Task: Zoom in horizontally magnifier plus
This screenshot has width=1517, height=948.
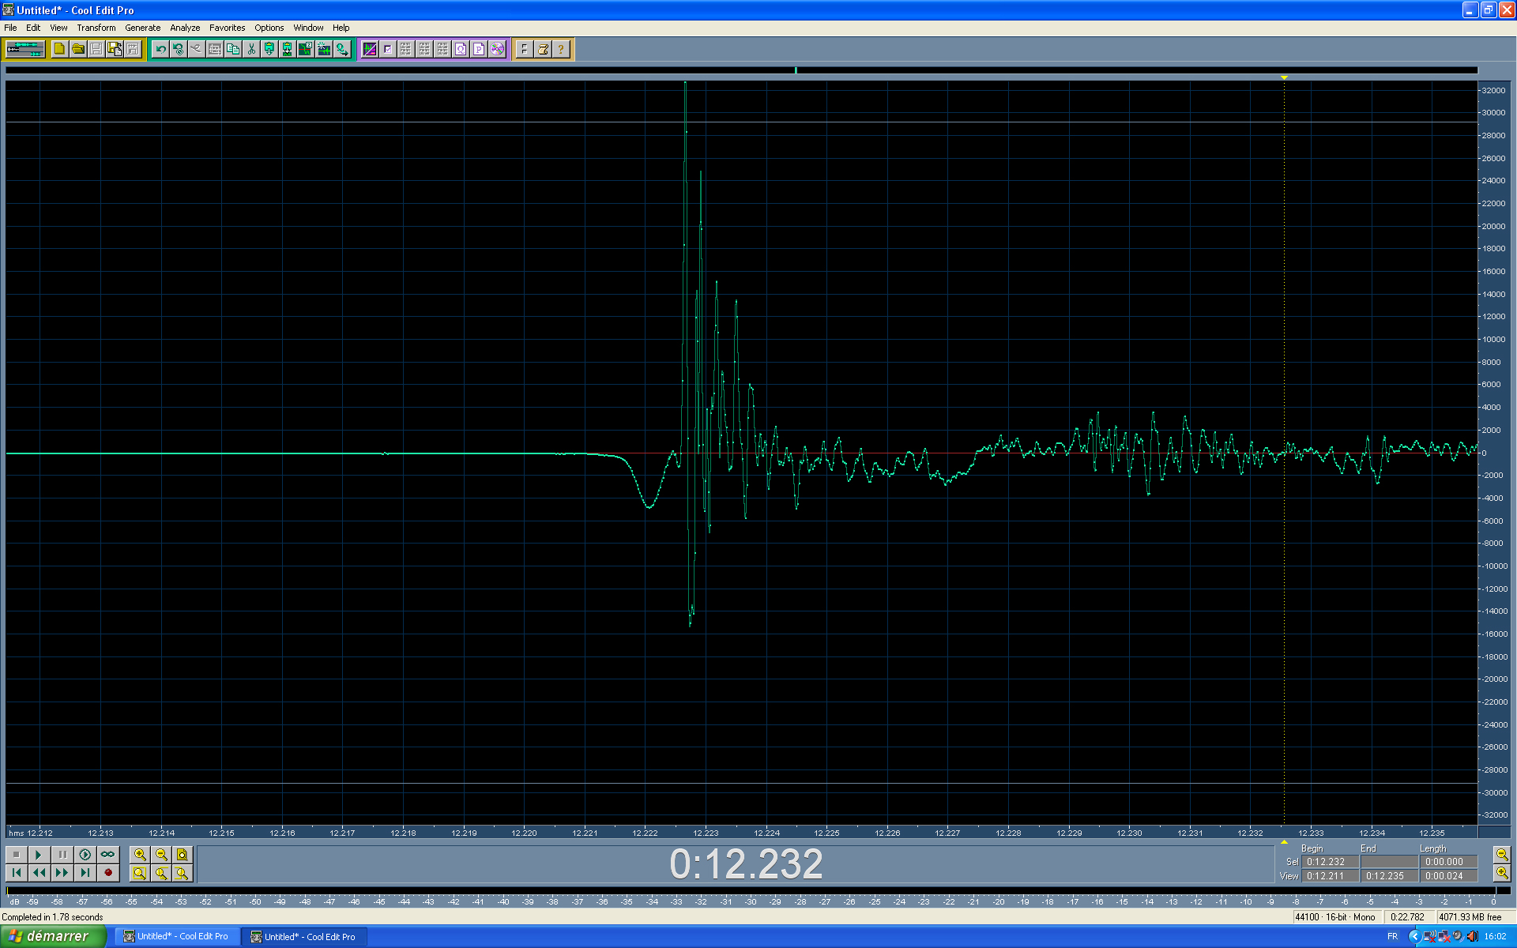Action: [140, 854]
